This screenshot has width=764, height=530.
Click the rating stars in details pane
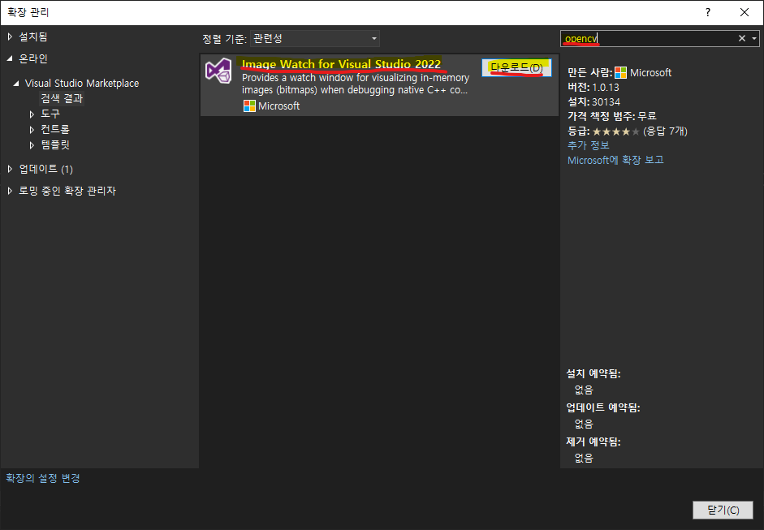click(616, 131)
